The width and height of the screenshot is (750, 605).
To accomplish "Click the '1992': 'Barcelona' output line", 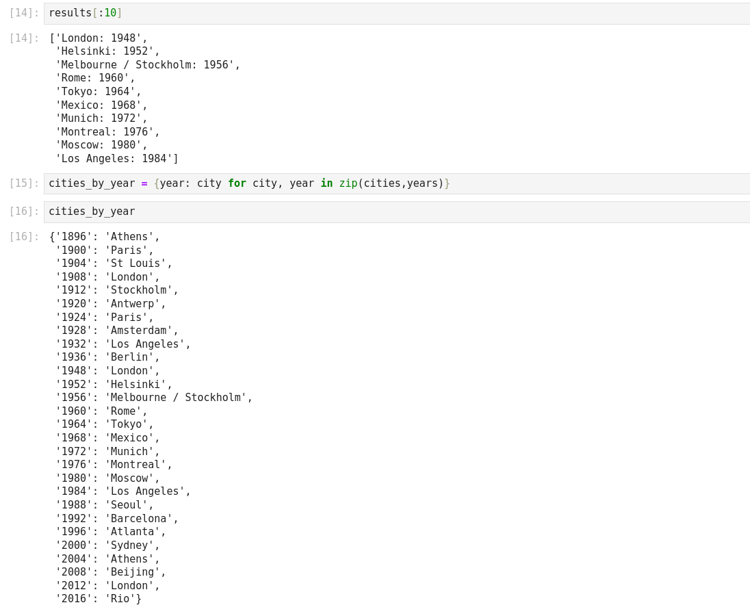I will 116,519.
